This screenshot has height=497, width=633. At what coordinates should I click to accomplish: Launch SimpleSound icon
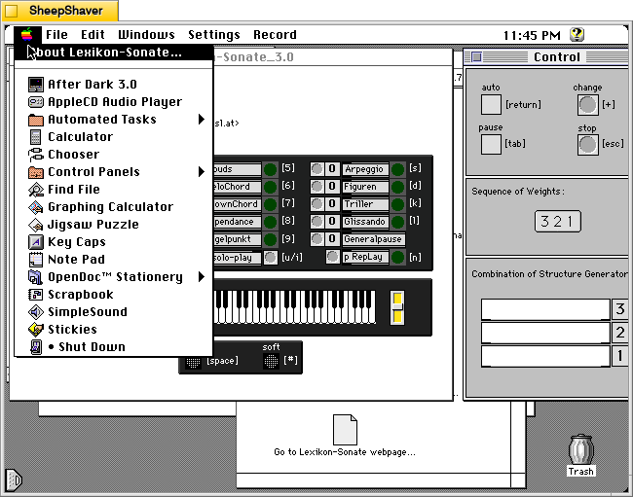click(x=35, y=312)
